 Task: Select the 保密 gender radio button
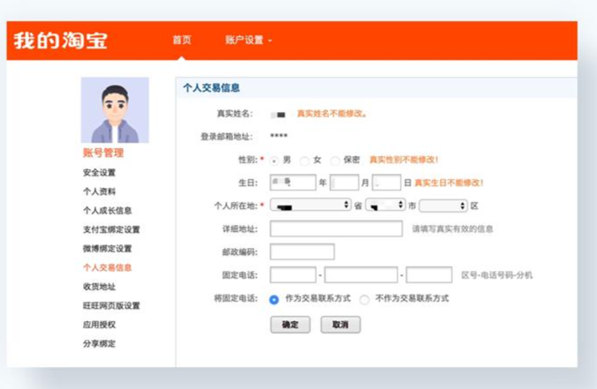[335, 161]
